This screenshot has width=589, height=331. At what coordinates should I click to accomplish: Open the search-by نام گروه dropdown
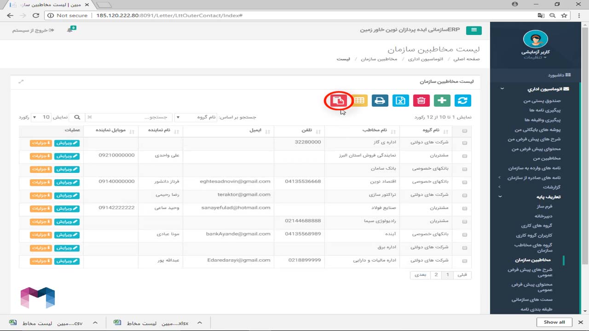pyautogui.click(x=196, y=117)
